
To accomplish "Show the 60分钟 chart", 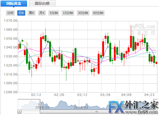I will pyautogui.click(x=98, y=13).
